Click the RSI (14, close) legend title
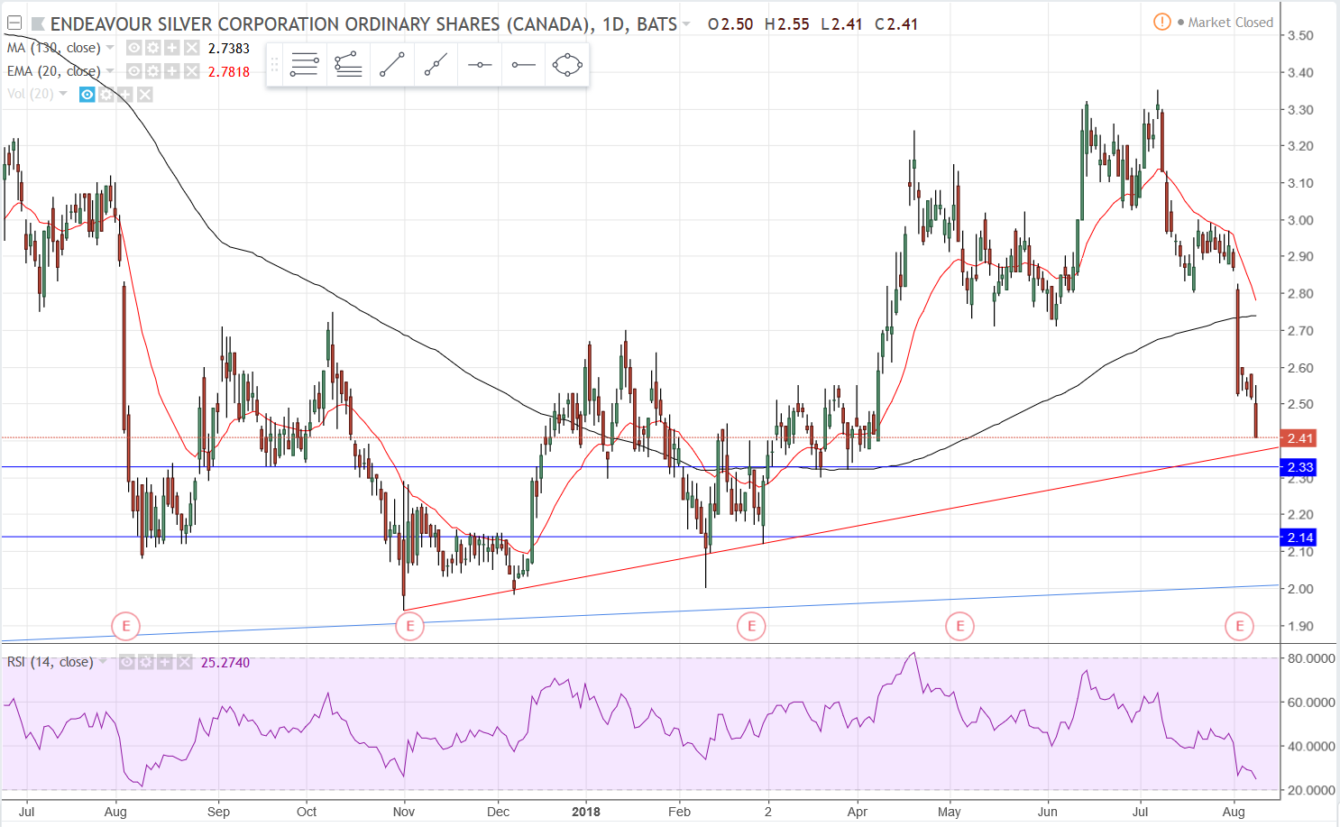Screen dimensions: 1340x827 tap(50, 662)
